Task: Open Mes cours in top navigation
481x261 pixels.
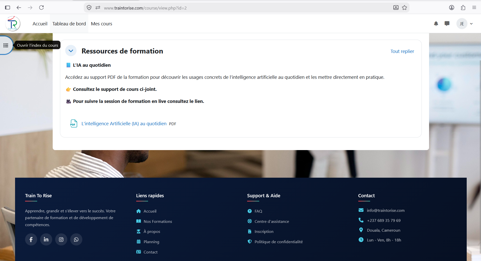Action: click(102, 24)
